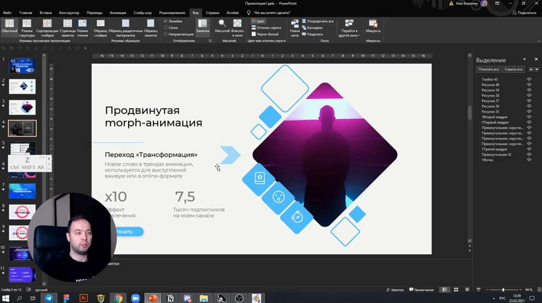Switch to the Вставка ribbon tab

point(46,12)
